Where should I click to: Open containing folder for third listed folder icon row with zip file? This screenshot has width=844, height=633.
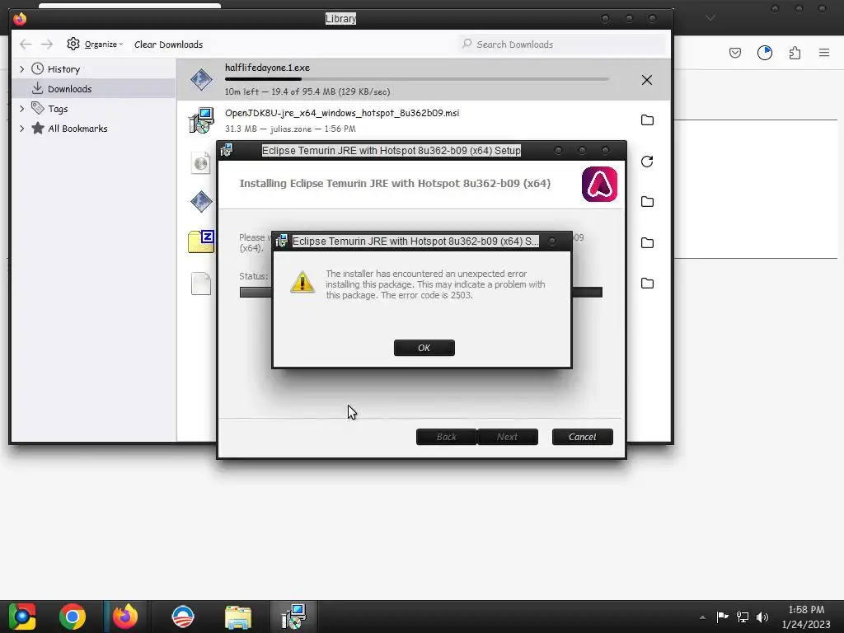(x=647, y=243)
